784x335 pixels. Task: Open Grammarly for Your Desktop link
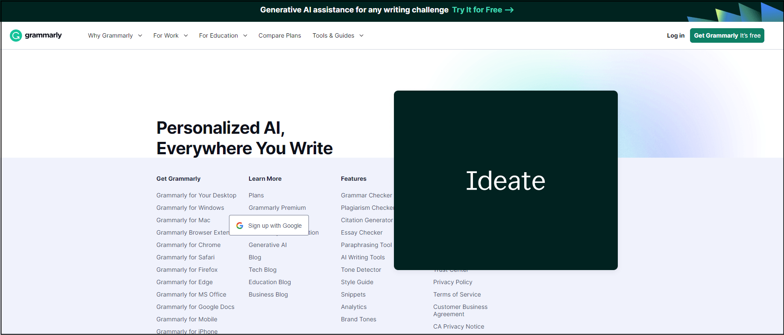tap(196, 195)
